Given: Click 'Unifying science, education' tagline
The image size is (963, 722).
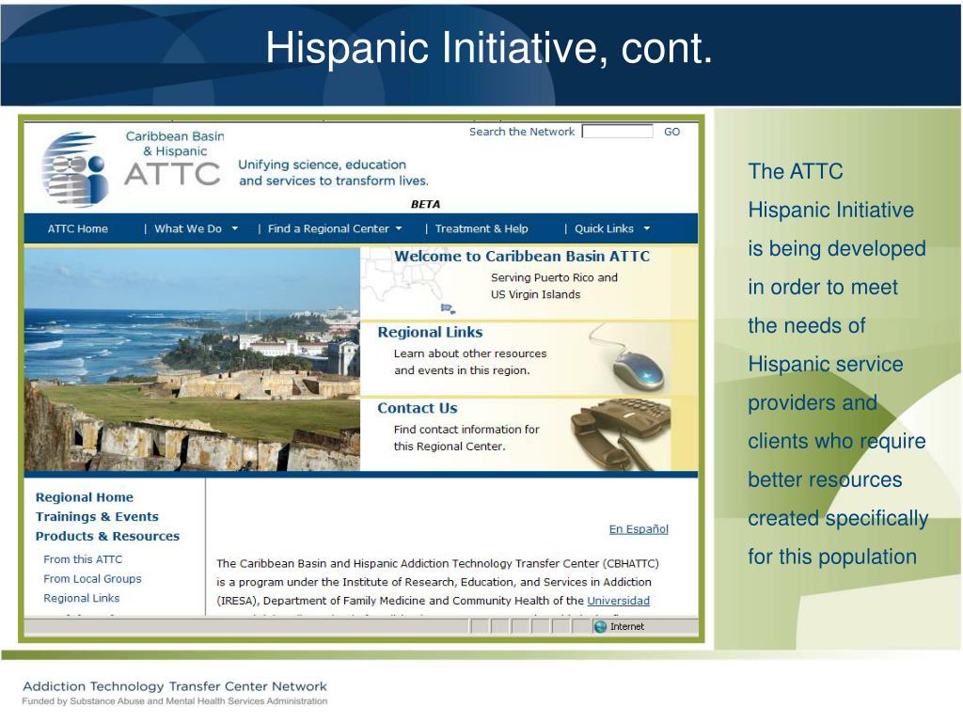Looking at the screenshot, I should (x=322, y=165).
